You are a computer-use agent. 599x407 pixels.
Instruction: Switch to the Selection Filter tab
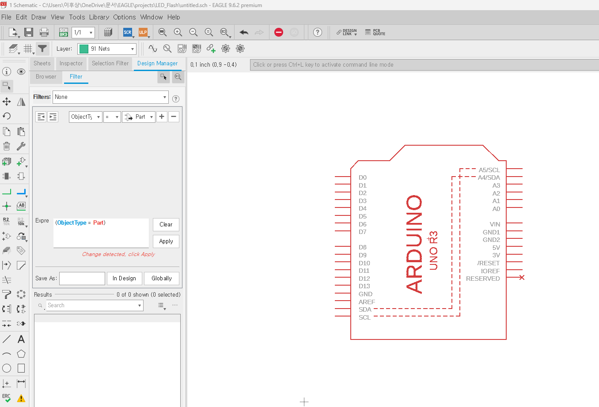click(x=110, y=64)
